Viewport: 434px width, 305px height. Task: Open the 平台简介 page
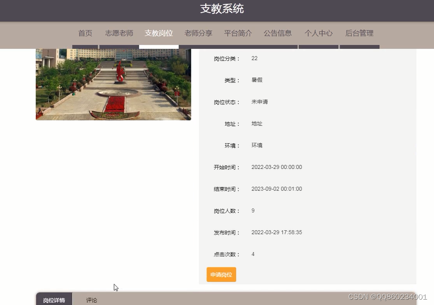coord(238,33)
